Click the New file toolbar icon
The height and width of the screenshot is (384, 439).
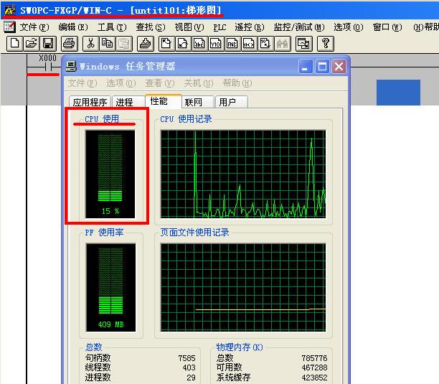pyautogui.click(x=14, y=44)
